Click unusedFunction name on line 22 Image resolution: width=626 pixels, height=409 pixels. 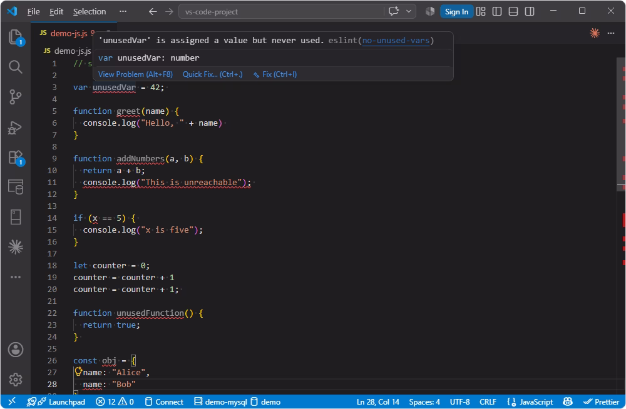pos(150,313)
